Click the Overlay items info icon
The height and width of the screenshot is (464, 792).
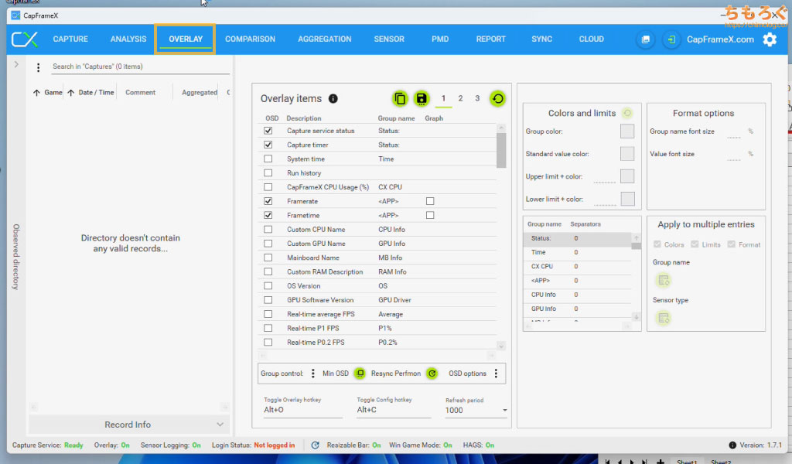point(333,99)
